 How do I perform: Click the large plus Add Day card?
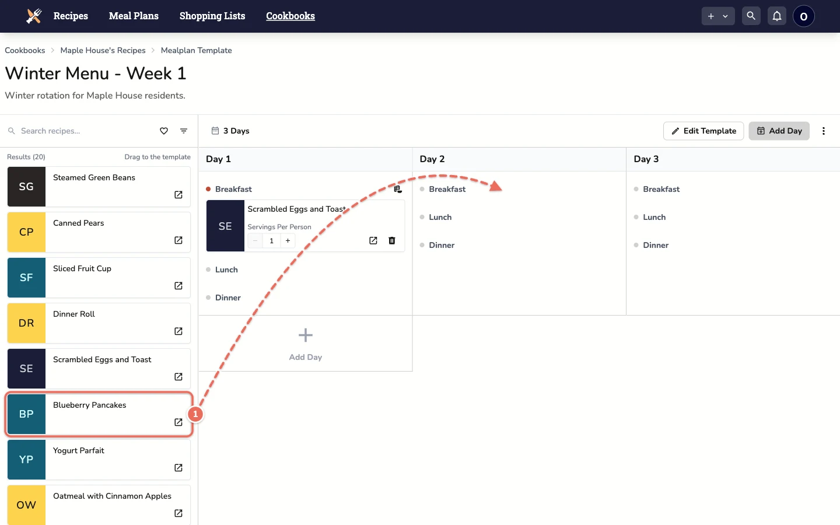coord(306,344)
